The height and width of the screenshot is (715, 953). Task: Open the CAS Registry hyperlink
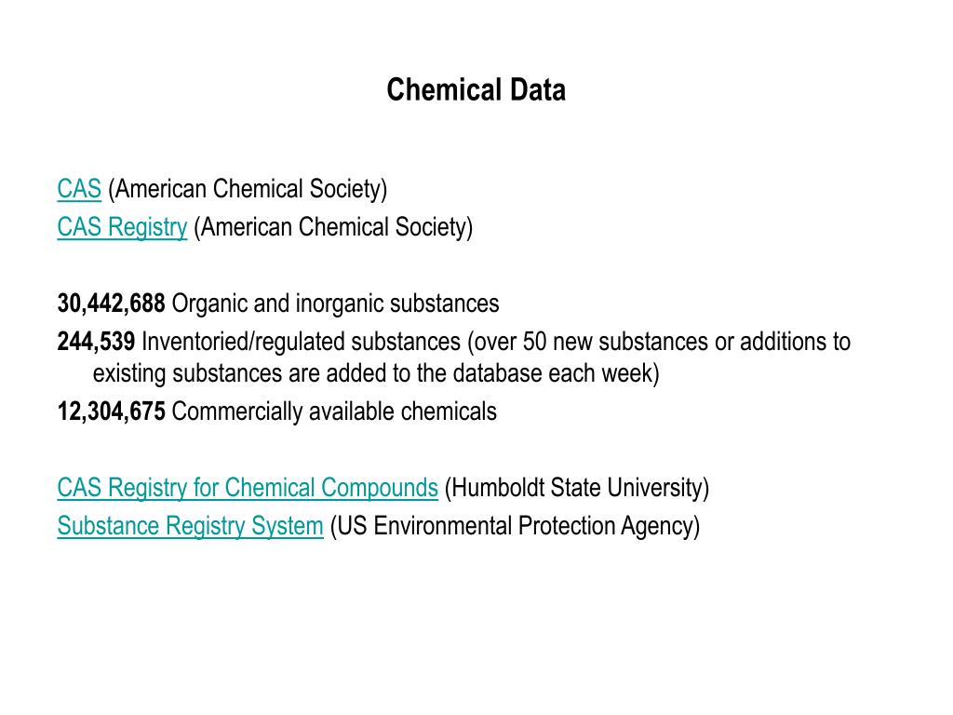(122, 227)
